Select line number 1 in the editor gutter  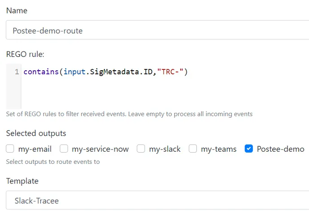(x=17, y=72)
